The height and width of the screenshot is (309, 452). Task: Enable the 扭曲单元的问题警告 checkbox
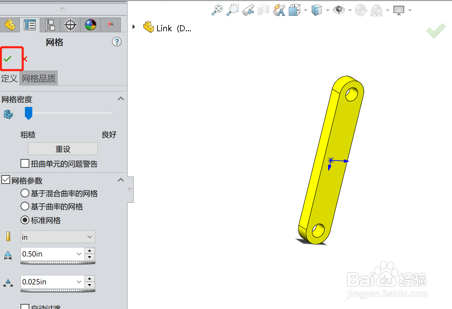tap(25, 163)
